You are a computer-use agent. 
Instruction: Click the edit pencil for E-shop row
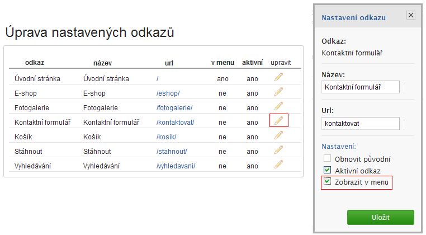pyautogui.click(x=278, y=92)
